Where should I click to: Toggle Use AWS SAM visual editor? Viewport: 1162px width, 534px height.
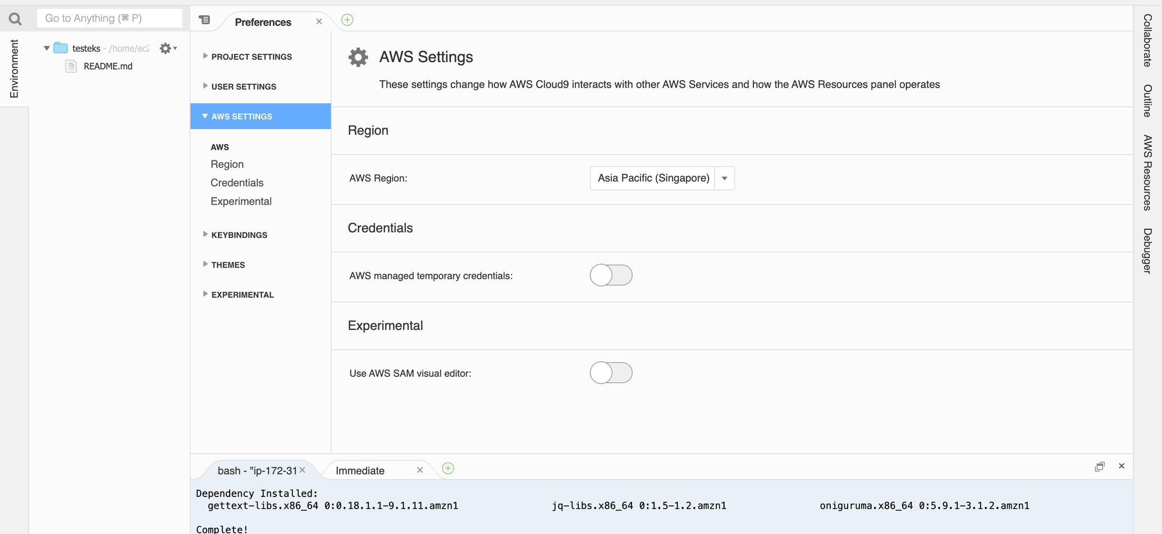(x=611, y=373)
